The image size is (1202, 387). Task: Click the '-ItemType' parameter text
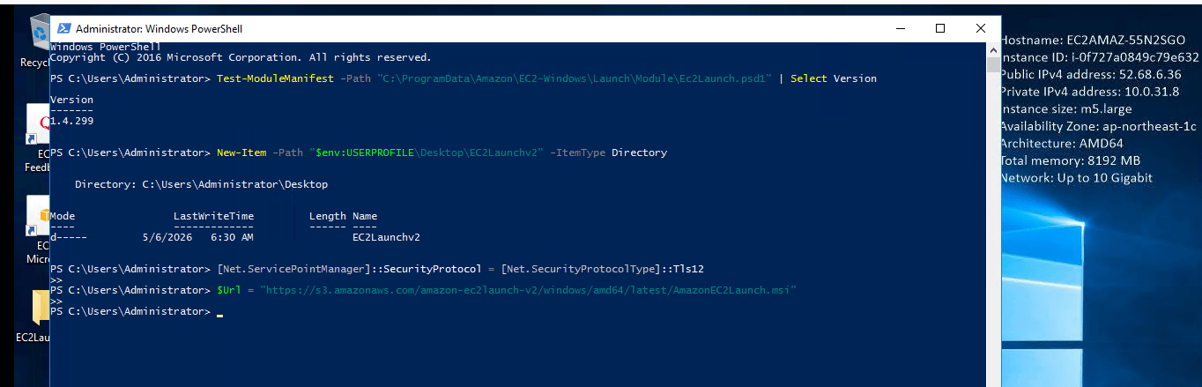pyautogui.click(x=578, y=153)
